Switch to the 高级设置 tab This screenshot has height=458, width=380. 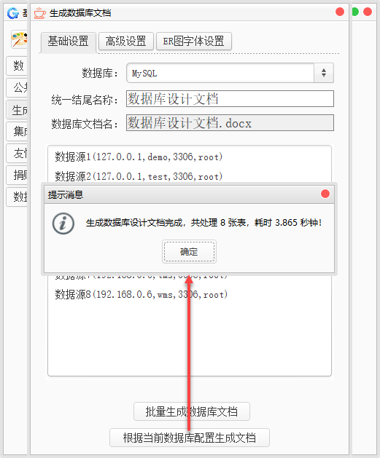click(125, 42)
